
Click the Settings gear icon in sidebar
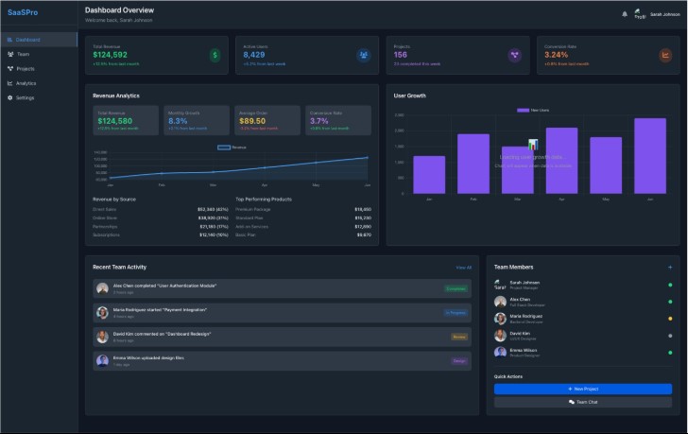pos(10,97)
